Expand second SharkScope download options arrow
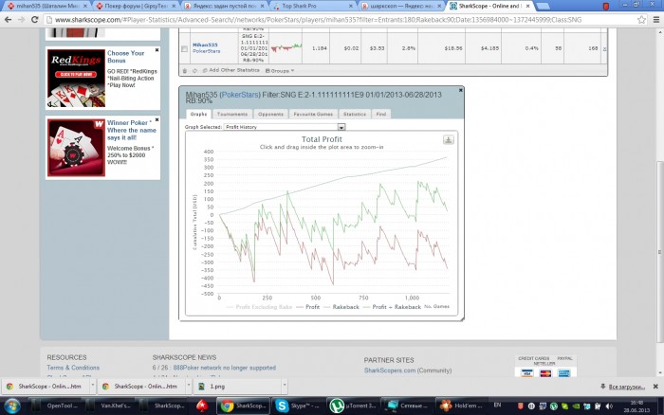Screen dimensions: 664x415 click(x=189, y=386)
